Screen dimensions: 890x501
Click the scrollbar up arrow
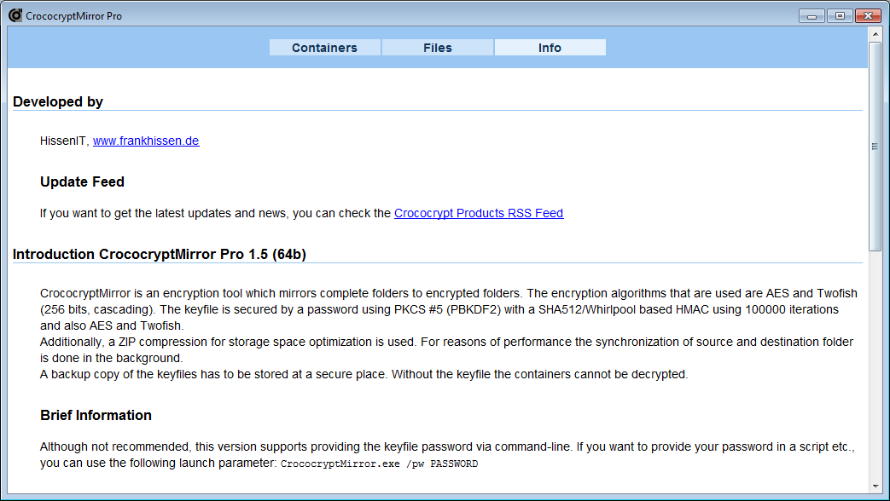pos(875,34)
